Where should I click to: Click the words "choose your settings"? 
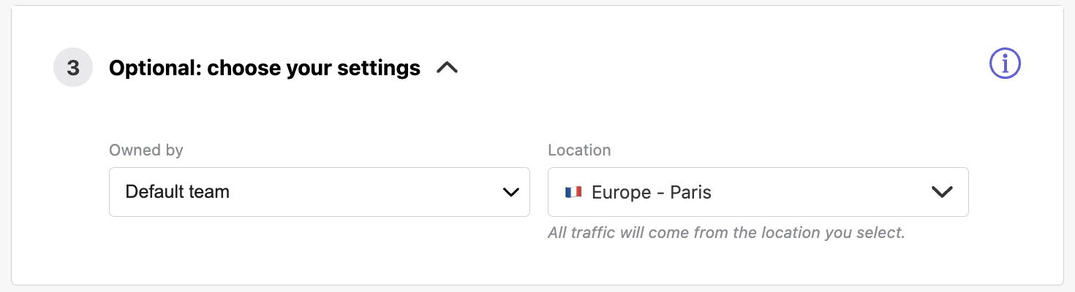click(x=314, y=68)
